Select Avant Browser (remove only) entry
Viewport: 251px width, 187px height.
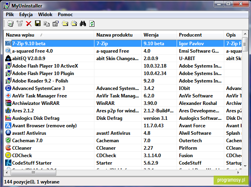[44, 126]
